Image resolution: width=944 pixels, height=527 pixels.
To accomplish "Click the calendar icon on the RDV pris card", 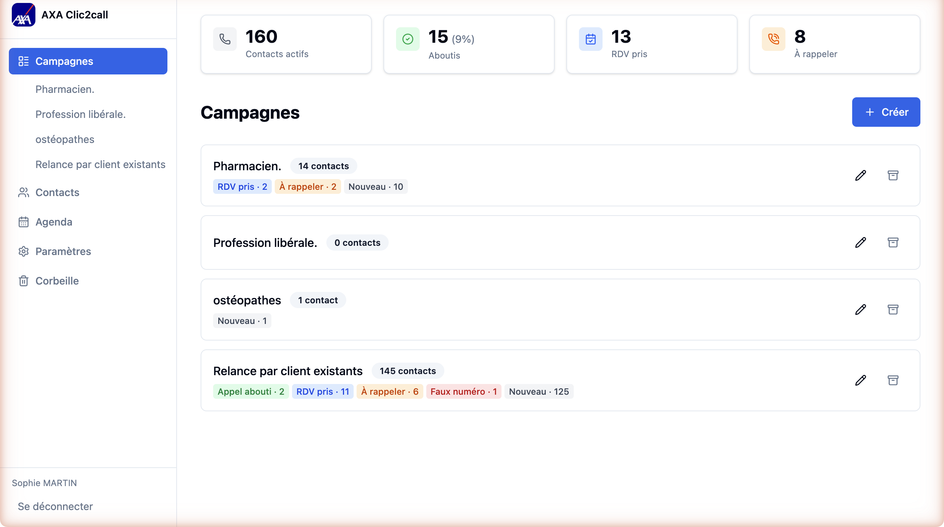I will (590, 39).
